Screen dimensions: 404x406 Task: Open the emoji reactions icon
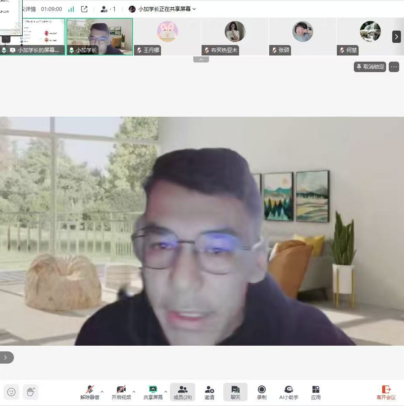11,392
